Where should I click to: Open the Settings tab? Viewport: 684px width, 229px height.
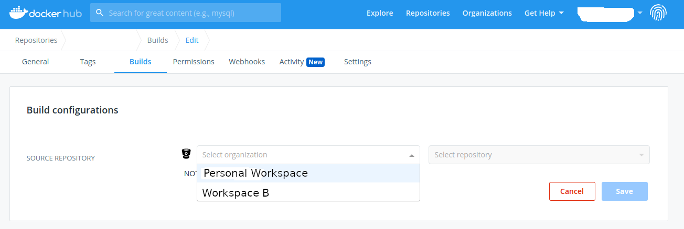[358, 62]
